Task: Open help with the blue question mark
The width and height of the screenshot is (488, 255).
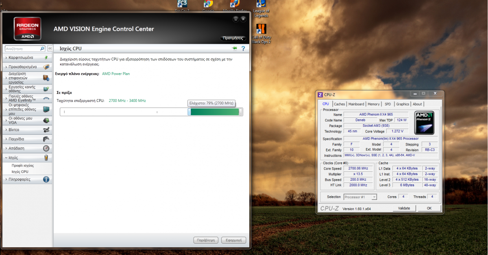Action: tap(243, 49)
